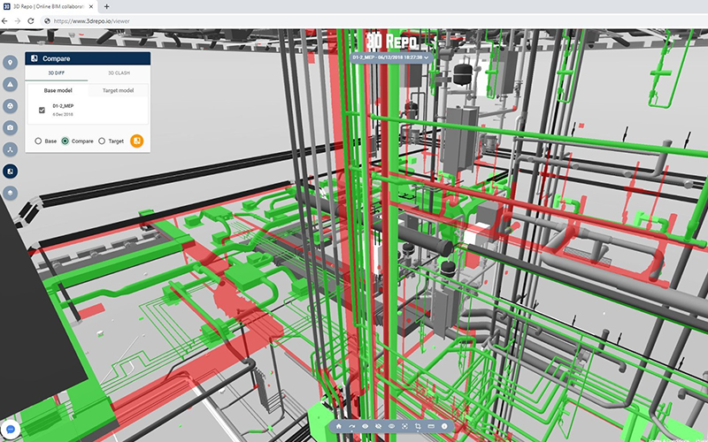
Task: Activate the Focus tool in bottom toolbar
Action: [x=404, y=426]
